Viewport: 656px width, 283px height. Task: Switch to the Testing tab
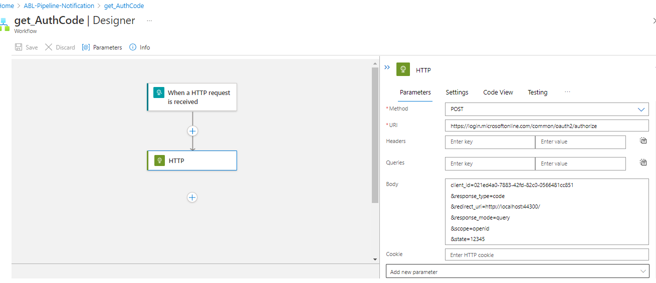pyautogui.click(x=537, y=92)
